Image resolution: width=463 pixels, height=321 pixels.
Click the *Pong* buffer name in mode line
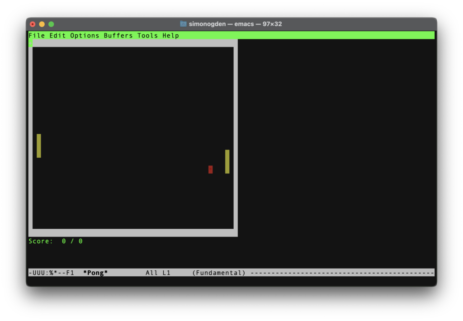pyautogui.click(x=95, y=273)
